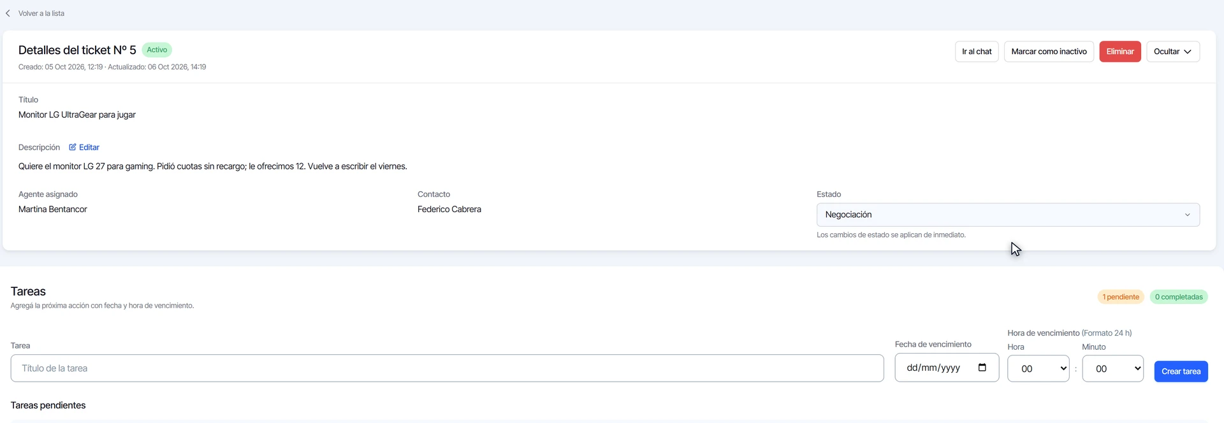Open the Hora dropdown

(1038, 369)
